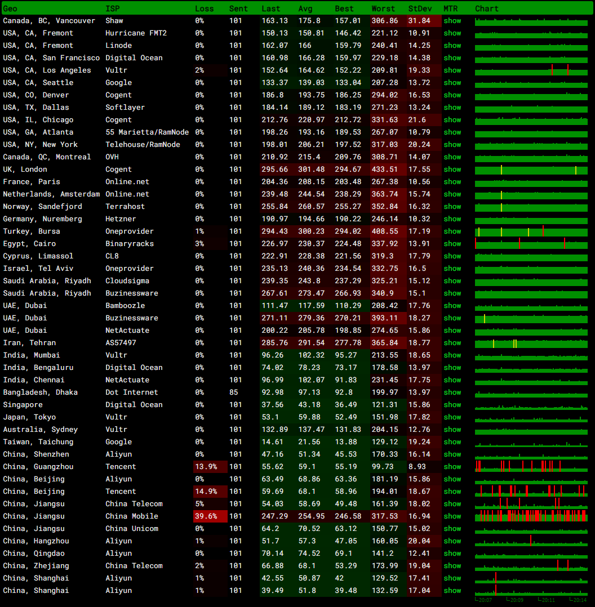This screenshot has width=595, height=607.
Task: Click show for Singapore Digital Ocean row
Action: point(452,405)
